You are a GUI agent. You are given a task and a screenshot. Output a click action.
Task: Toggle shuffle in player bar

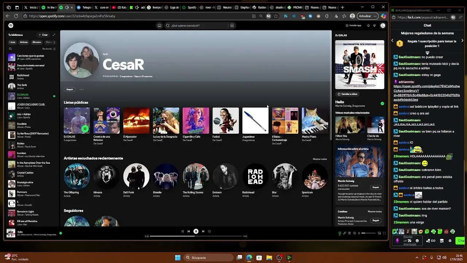click(182, 231)
